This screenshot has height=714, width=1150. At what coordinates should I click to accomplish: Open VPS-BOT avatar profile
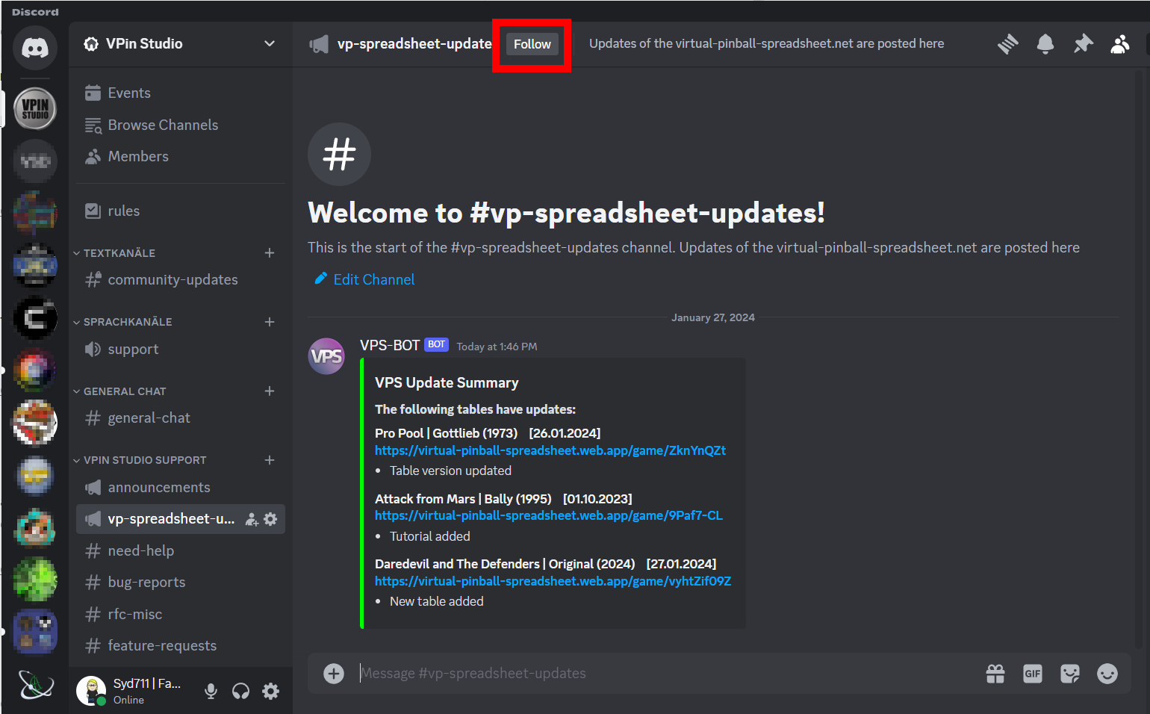pyautogui.click(x=326, y=356)
